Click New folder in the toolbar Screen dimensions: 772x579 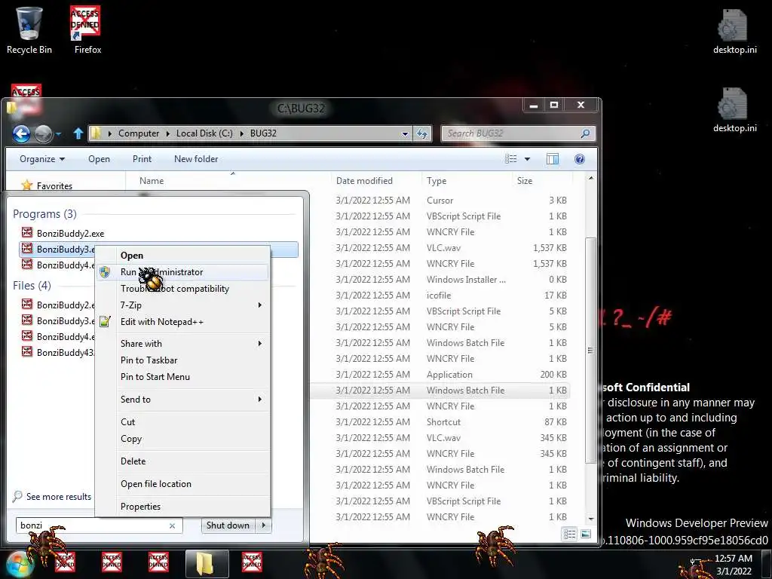[x=196, y=158]
